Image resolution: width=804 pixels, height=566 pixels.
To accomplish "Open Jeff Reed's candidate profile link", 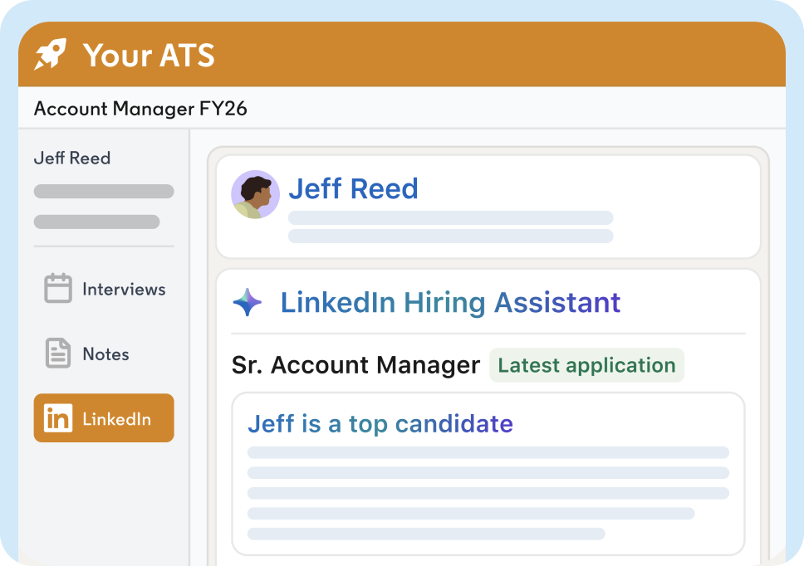I will click(x=353, y=189).
